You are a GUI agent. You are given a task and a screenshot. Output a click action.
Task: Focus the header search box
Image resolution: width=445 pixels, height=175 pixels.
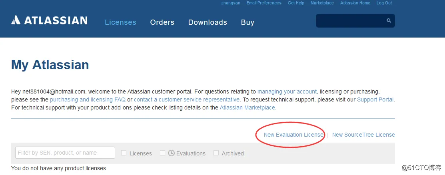(x=350, y=21)
